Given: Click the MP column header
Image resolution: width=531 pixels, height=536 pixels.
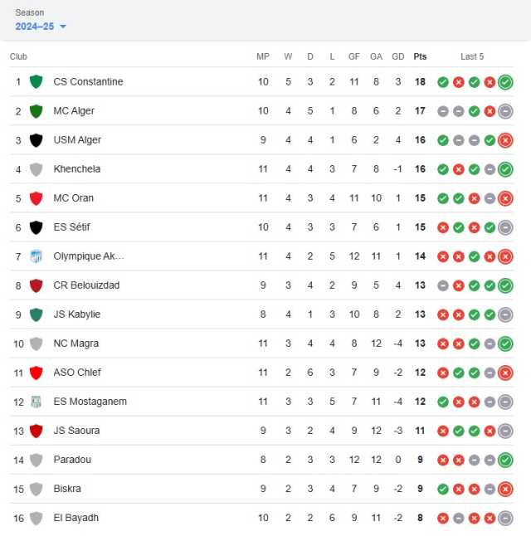Looking at the screenshot, I should [x=263, y=56].
